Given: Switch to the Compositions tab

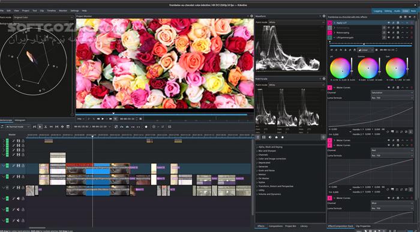Looking at the screenshot, I should pyautogui.click(x=275, y=226).
